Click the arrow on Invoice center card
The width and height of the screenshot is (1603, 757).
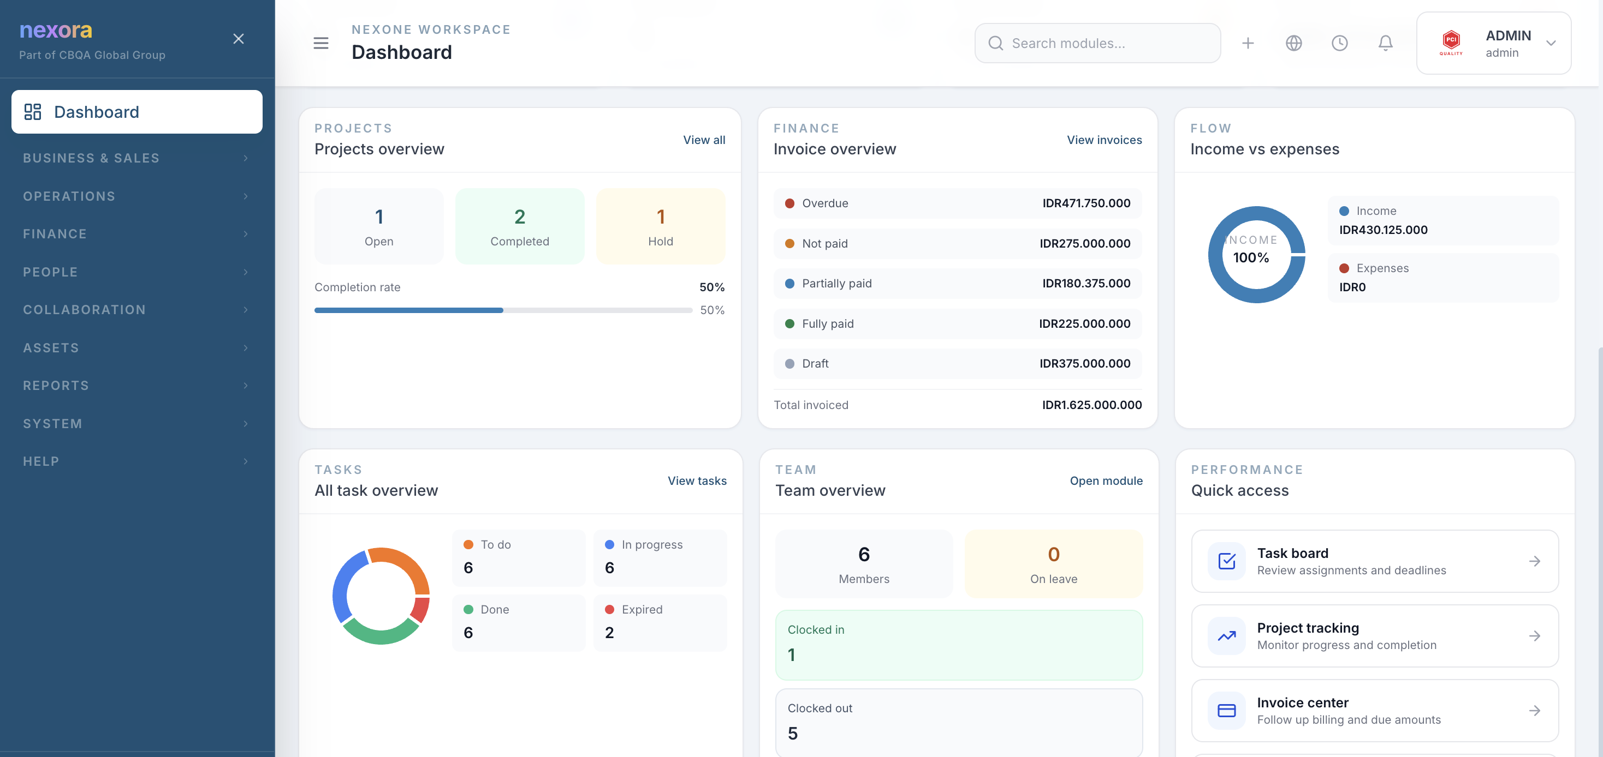coord(1535,711)
